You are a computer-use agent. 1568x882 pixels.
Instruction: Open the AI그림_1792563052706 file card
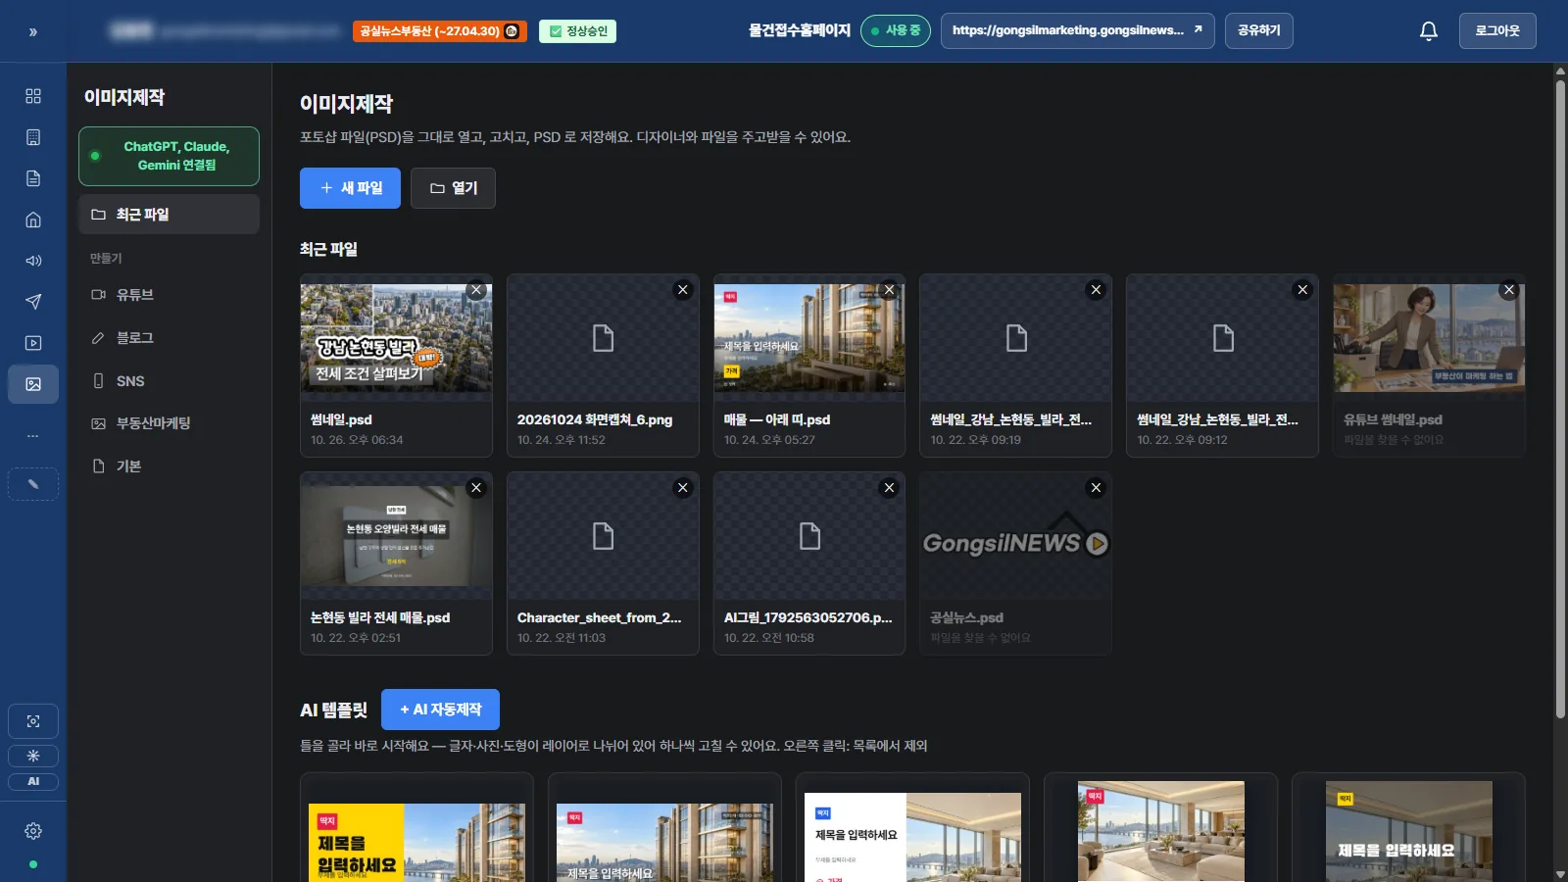pyautogui.click(x=809, y=563)
